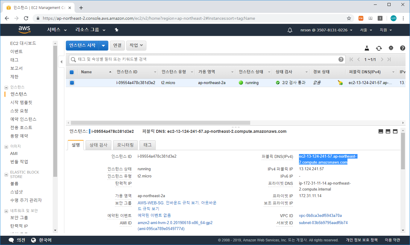The height and width of the screenshot is (245, 410).
Task: Open EC2 대시보드 in the sidebar
Action: (23, 43)
